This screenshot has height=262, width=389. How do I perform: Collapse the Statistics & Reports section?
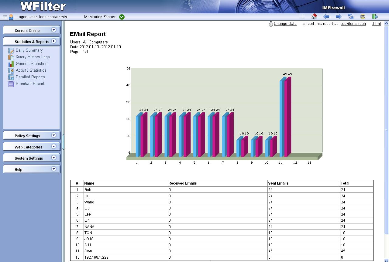(54, 41)
